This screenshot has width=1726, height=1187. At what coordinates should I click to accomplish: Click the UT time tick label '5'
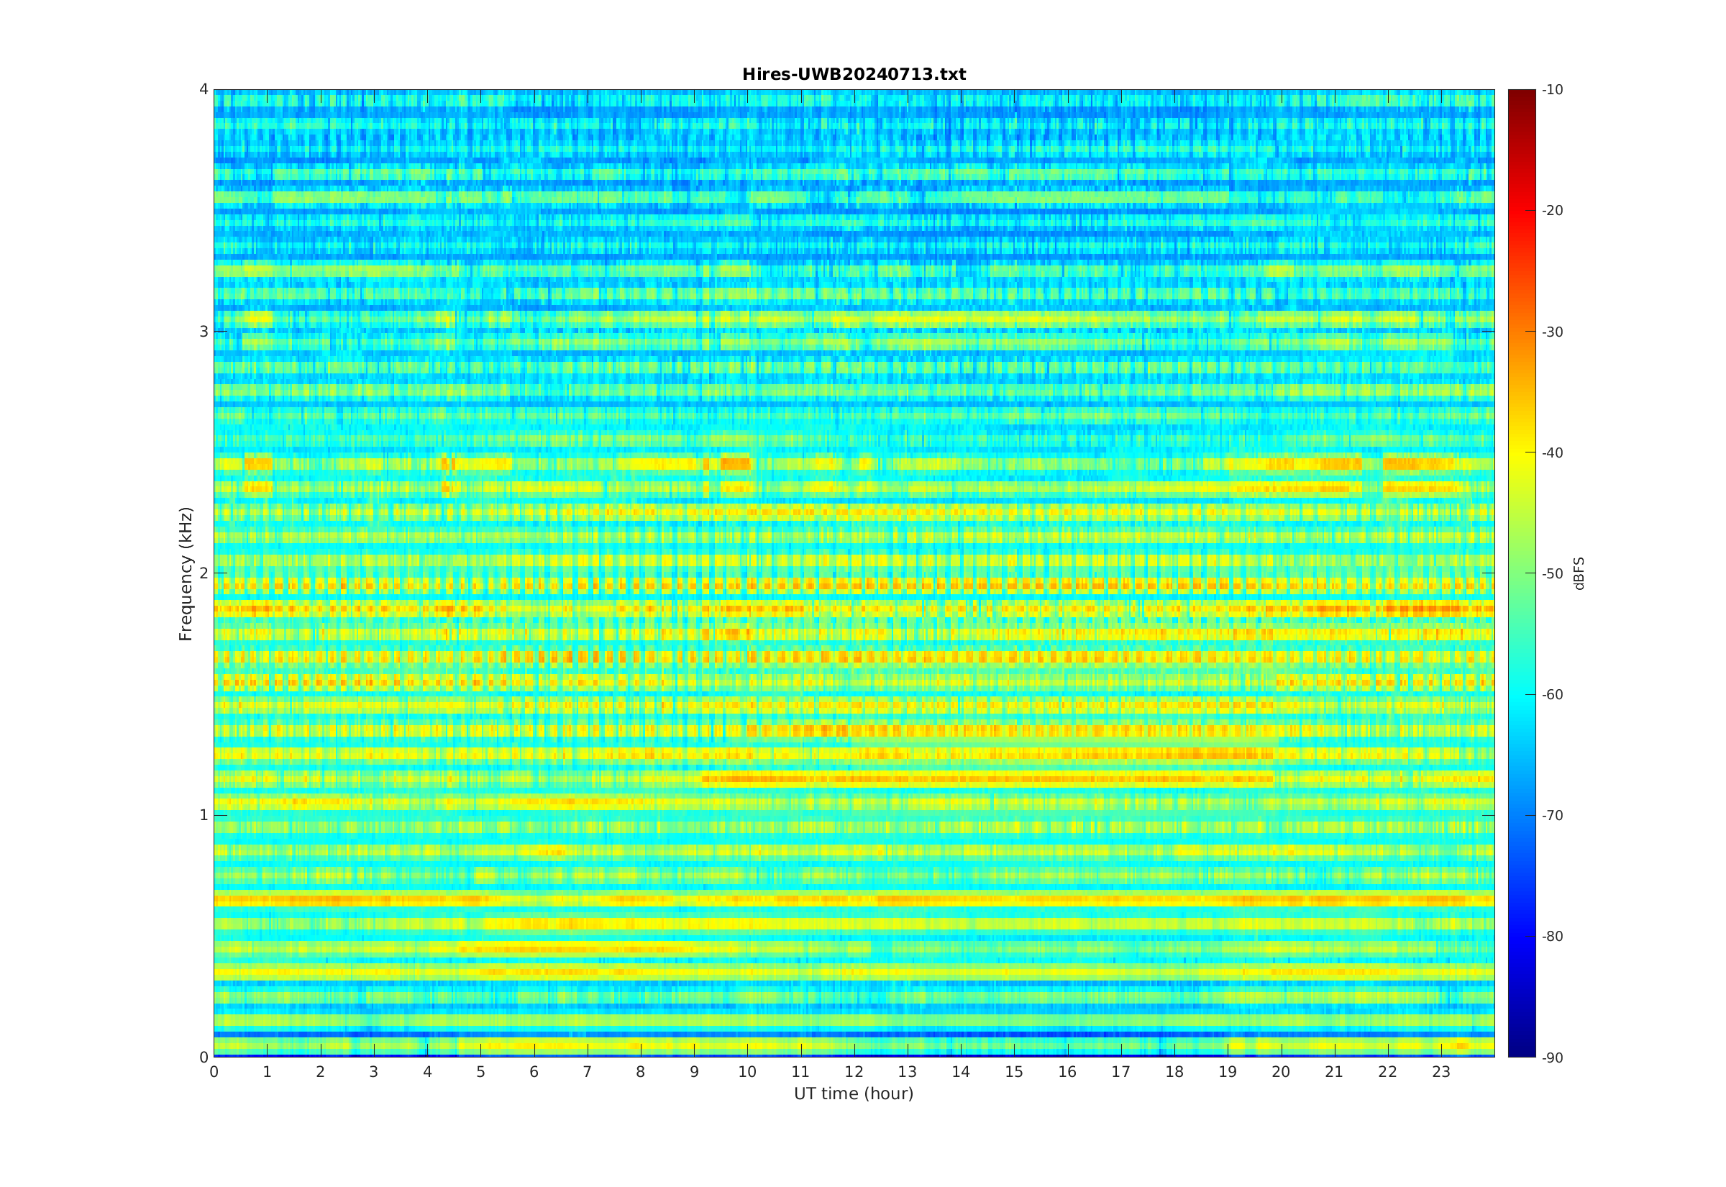click(481, 1072)
